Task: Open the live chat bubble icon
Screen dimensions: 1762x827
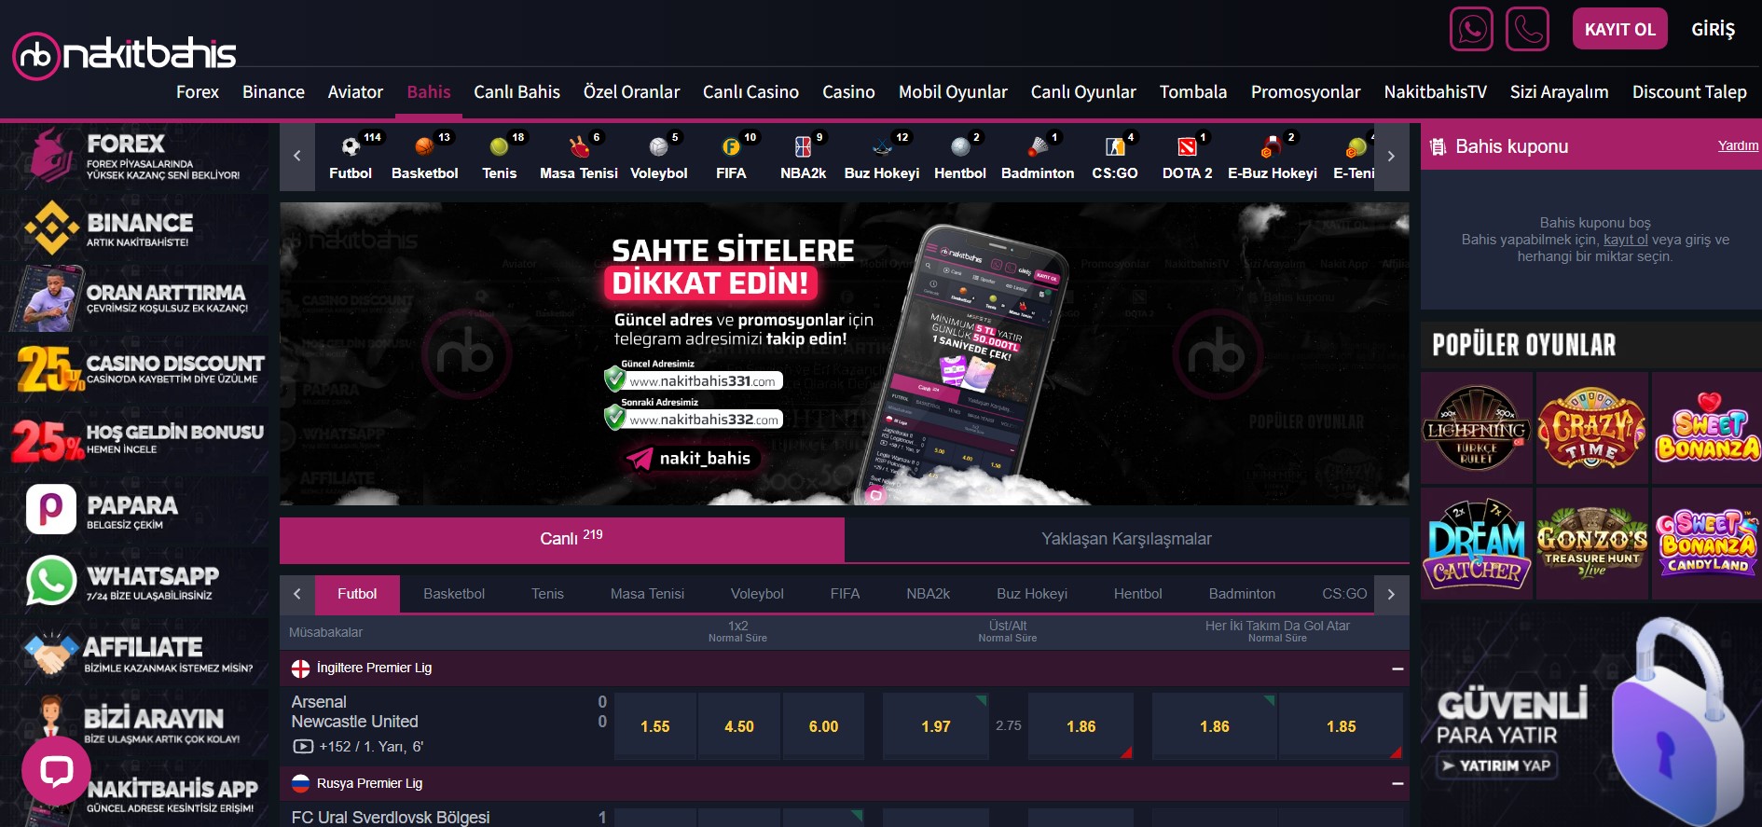Action: point(56,771)
